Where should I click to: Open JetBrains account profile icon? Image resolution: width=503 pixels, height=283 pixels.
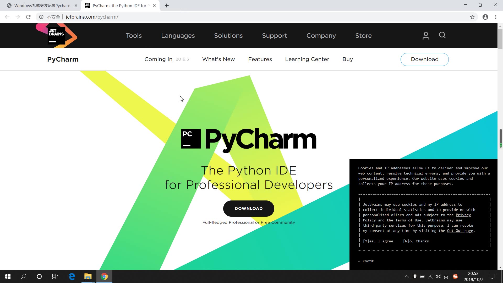pyautogui.click(x=426, y=36)
